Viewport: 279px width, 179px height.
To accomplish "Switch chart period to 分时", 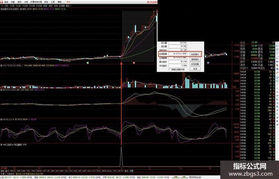I will 6,6.
